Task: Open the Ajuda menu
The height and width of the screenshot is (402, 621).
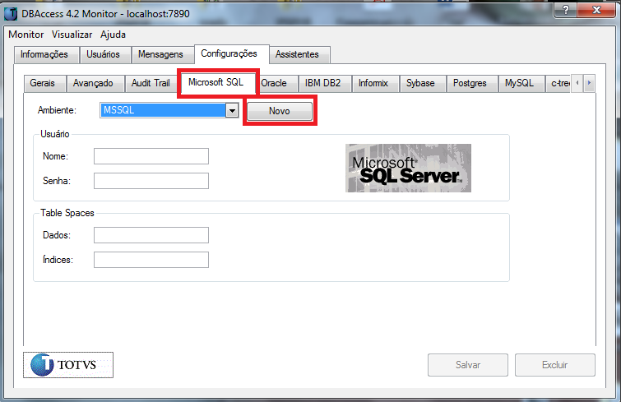Action: 113,35
